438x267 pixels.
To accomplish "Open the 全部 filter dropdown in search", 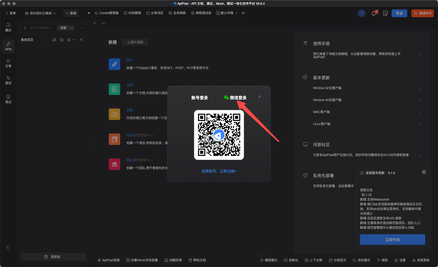I will [65, 28].
